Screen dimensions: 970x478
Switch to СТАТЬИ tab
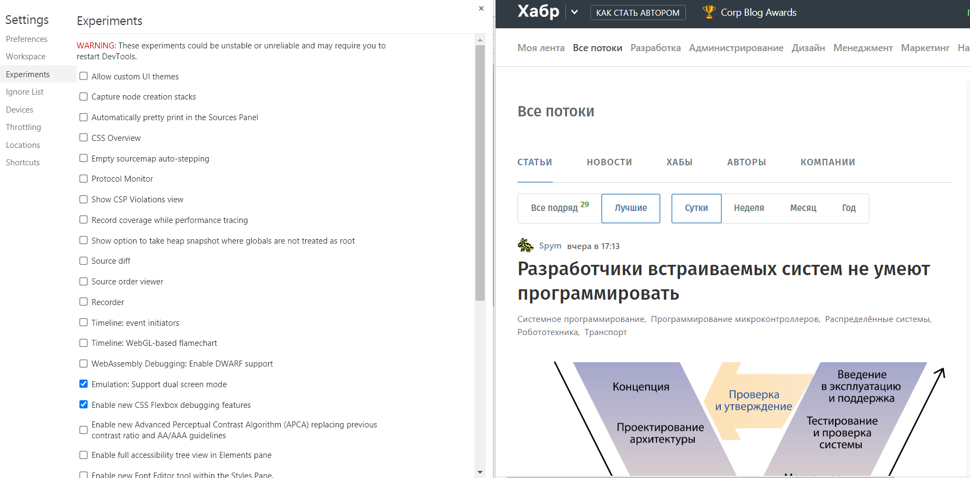tap(535, 162)
